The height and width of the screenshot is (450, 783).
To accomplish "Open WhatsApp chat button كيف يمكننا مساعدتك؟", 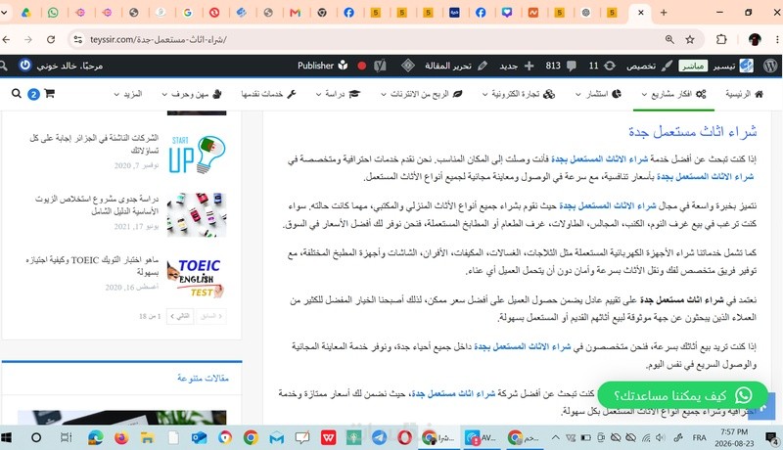I will coord(682,395).
